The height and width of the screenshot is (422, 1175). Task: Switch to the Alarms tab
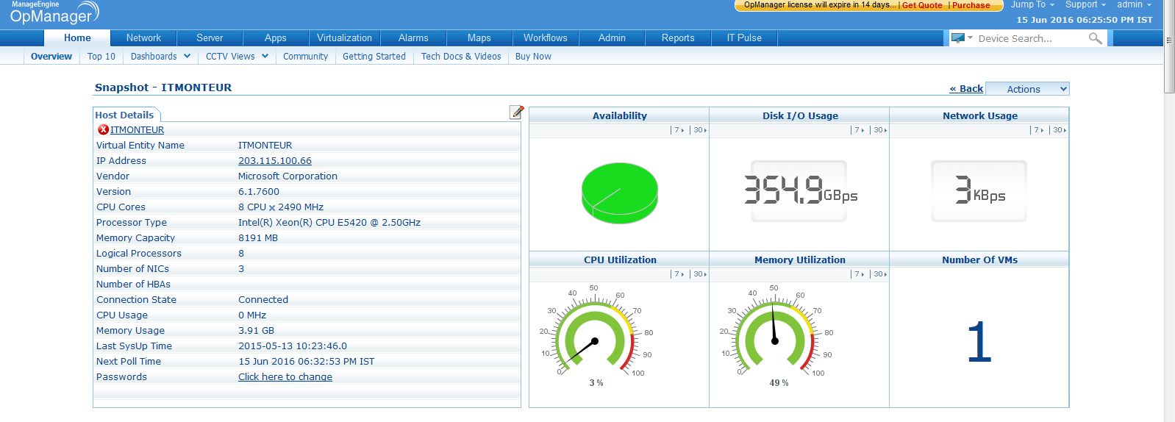click(x=413, y=38)
